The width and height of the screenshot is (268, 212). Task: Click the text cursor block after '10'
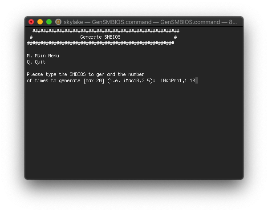[x=197, y=80]
